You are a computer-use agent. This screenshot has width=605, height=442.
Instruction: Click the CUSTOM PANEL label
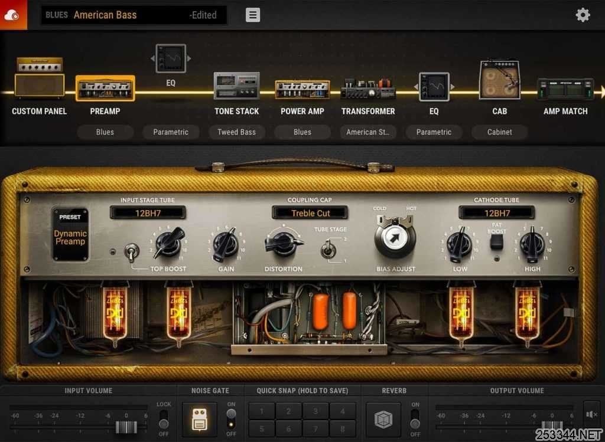[40, 112]
